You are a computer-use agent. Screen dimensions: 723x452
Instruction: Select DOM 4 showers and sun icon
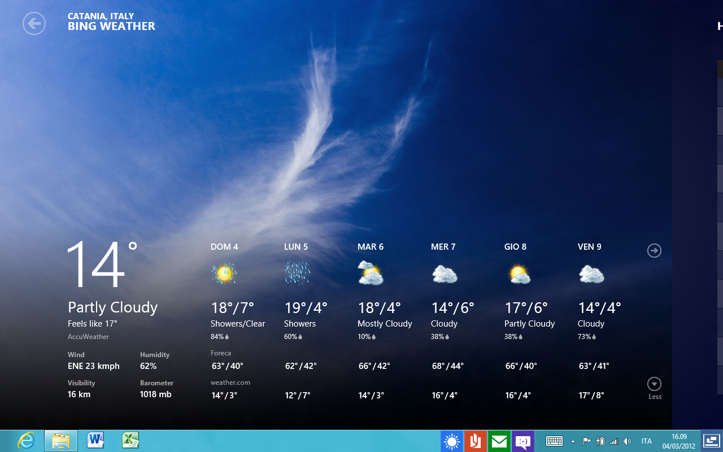click(x=224, y=273)
